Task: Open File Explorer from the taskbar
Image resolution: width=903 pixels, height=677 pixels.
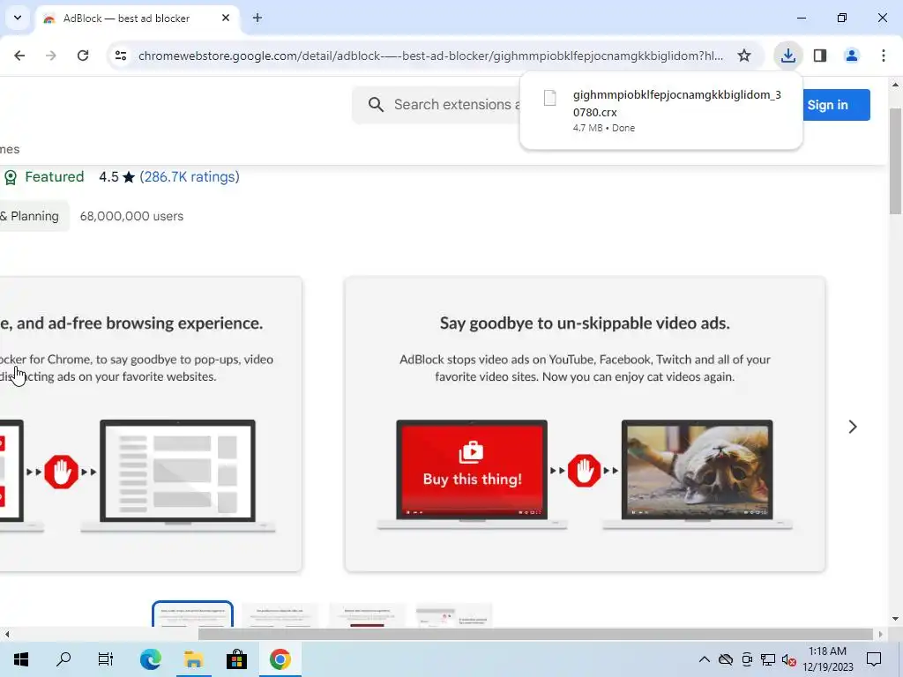Action: point(193,659)
